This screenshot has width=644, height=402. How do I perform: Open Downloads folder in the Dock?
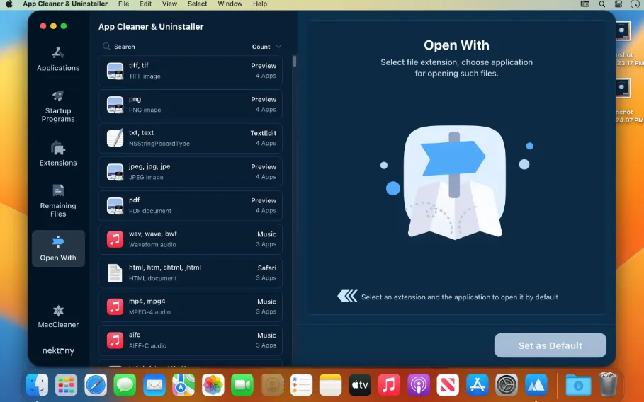point(578,385)
